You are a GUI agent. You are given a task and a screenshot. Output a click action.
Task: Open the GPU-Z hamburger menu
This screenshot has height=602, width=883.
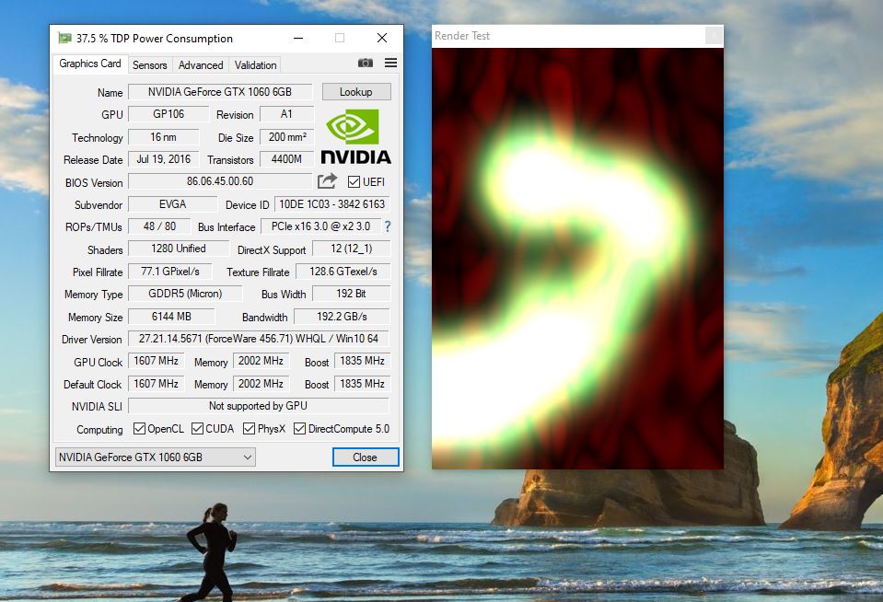coord(390,63)
